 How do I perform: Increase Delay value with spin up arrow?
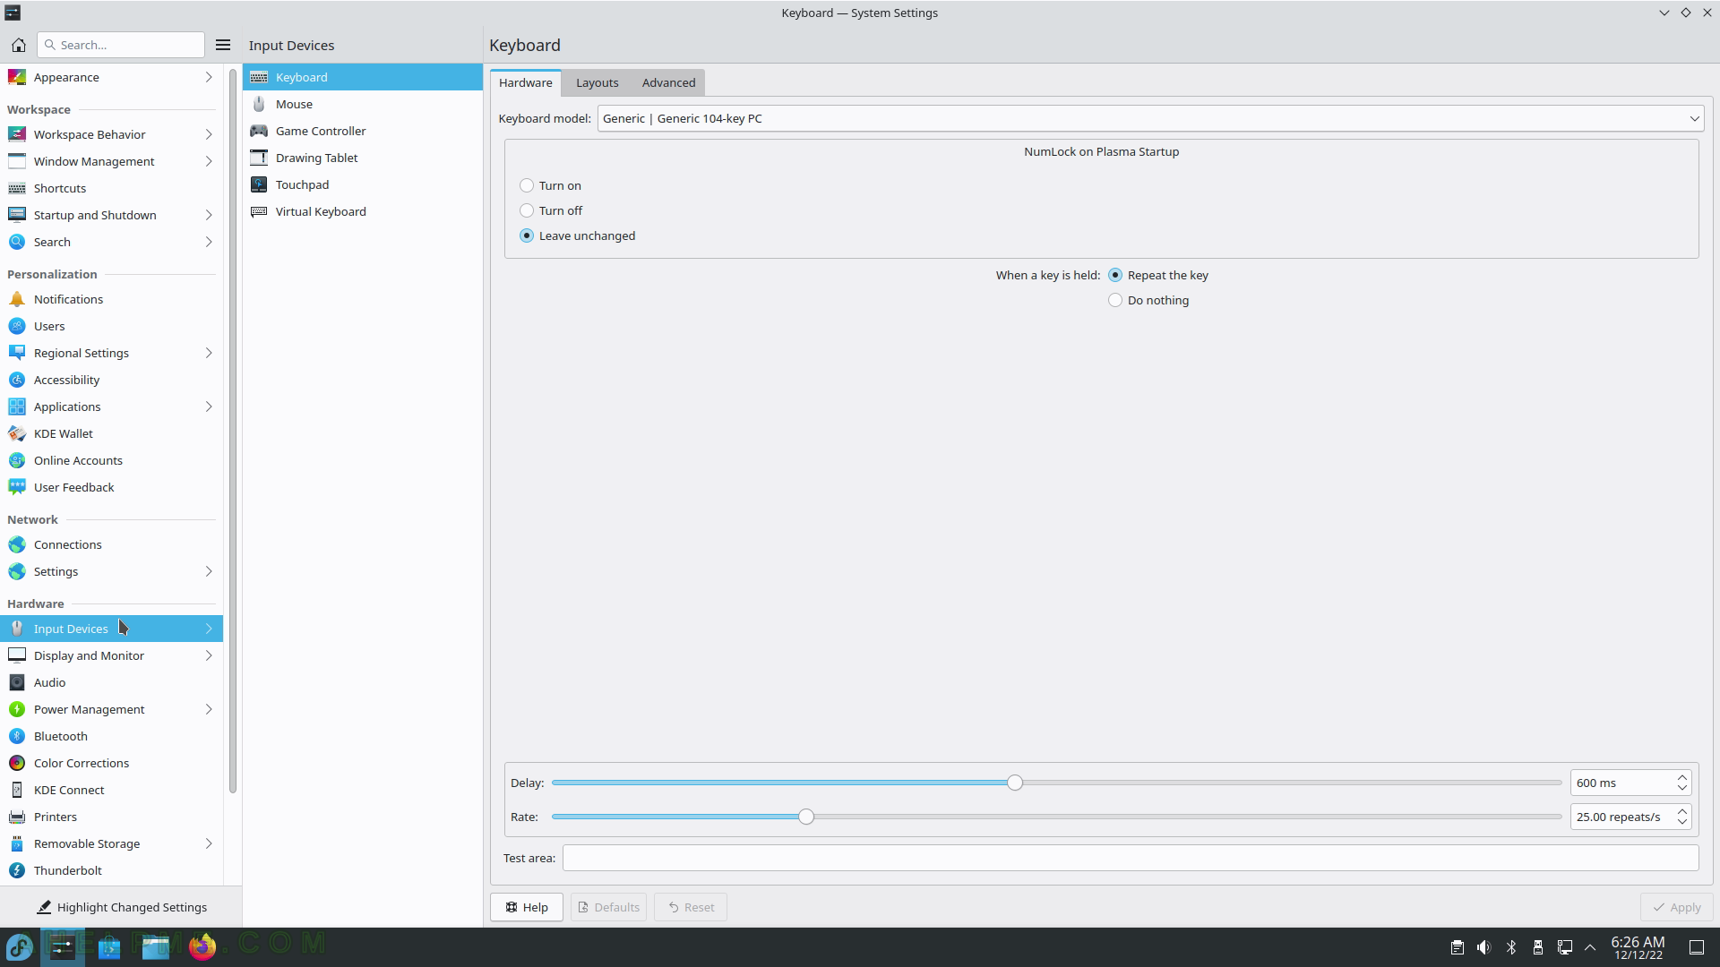tap(1682, 777)
